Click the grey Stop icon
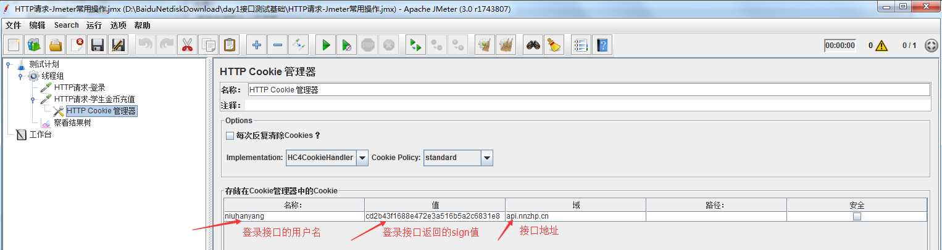 click(368, 45)
